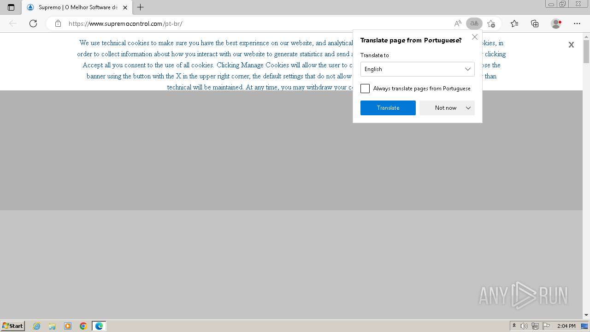Open the volume control in tray
This screenshot has height=332, width=590.
524,326
